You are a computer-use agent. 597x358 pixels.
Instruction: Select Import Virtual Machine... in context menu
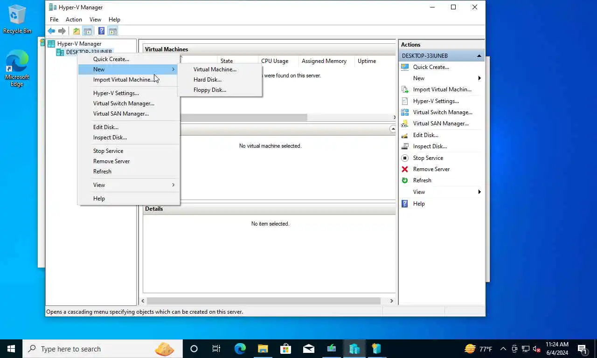128,80
